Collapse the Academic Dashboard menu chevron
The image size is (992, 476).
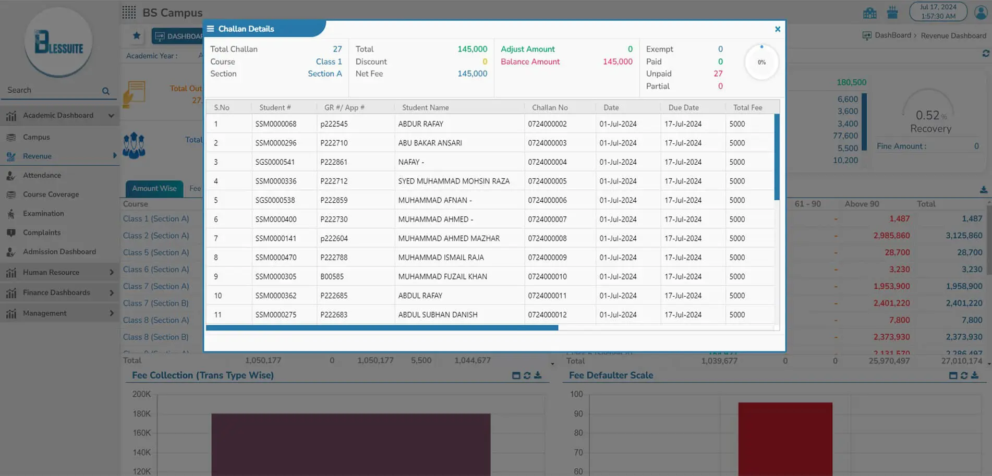(111, 116)
